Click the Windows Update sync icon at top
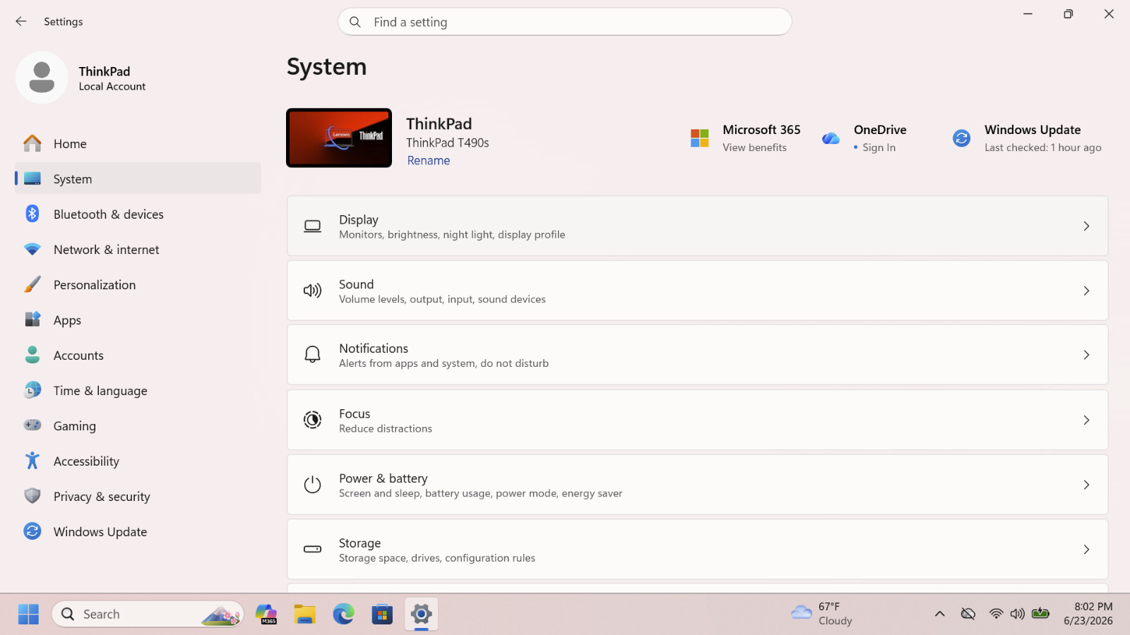The width and height of the screenshot is (1130, 635). [961, 138]
